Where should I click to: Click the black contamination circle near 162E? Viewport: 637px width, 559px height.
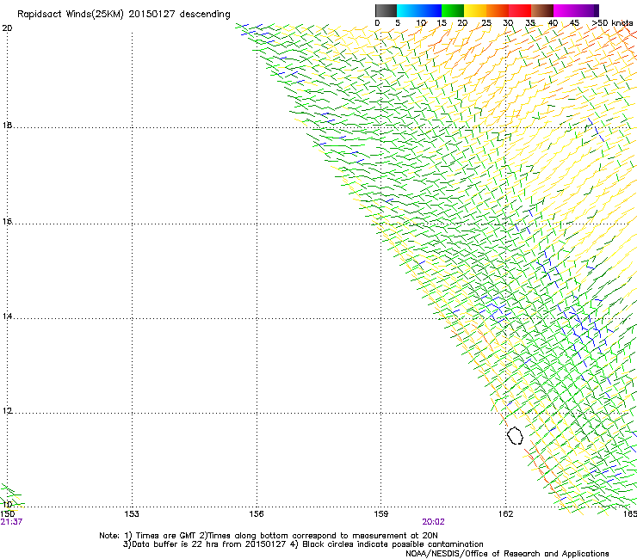[x=515, y=435]
